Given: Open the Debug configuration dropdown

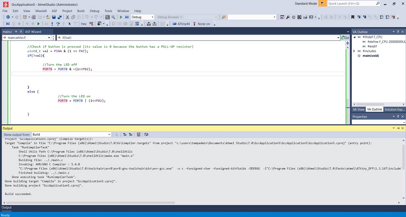Looking at the screenshot, I should [153, 17].
